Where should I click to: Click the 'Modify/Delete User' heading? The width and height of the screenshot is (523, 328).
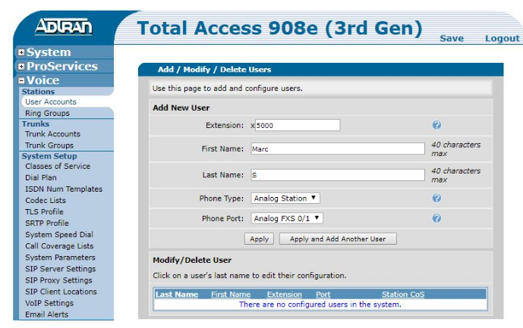click(192, 260)
